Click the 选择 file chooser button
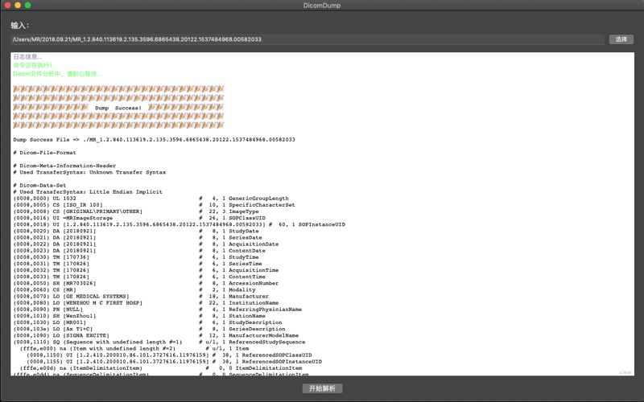Image resolution: width=644 pixels, height=402 pixels. (621, 39)
